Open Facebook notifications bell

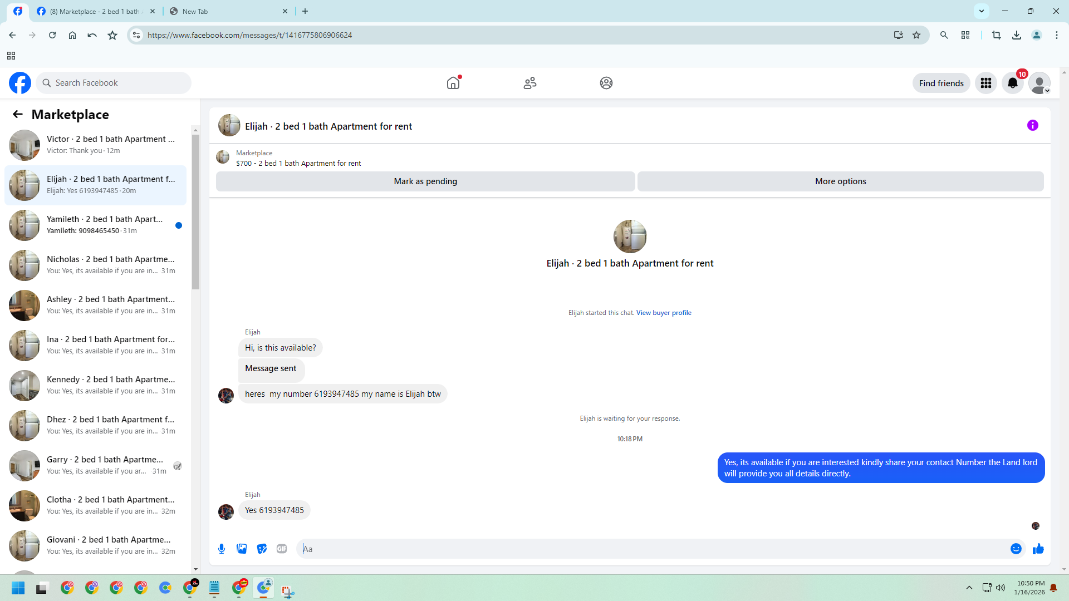coord(1012,83)
